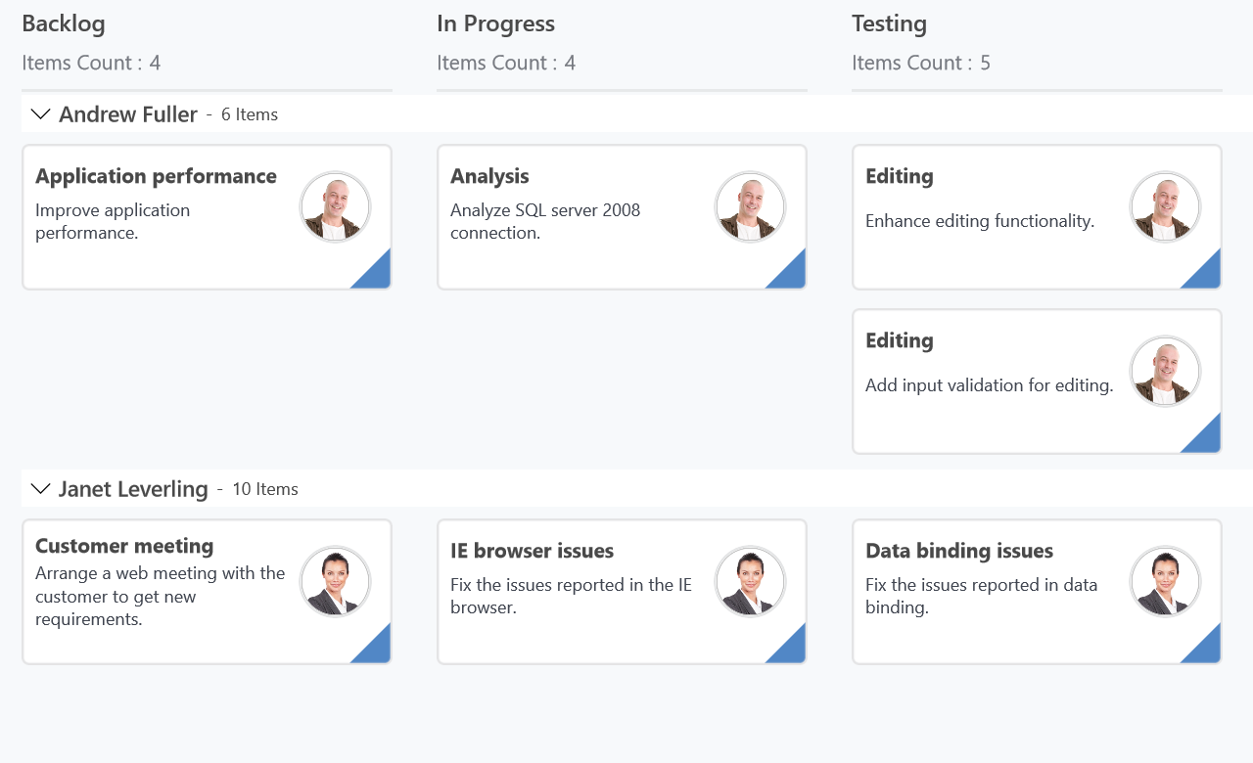Click the blue progress bar under In Progress
Viewport: 1253px width, 763px height.
pyautogui.click(x=622, y=88)
